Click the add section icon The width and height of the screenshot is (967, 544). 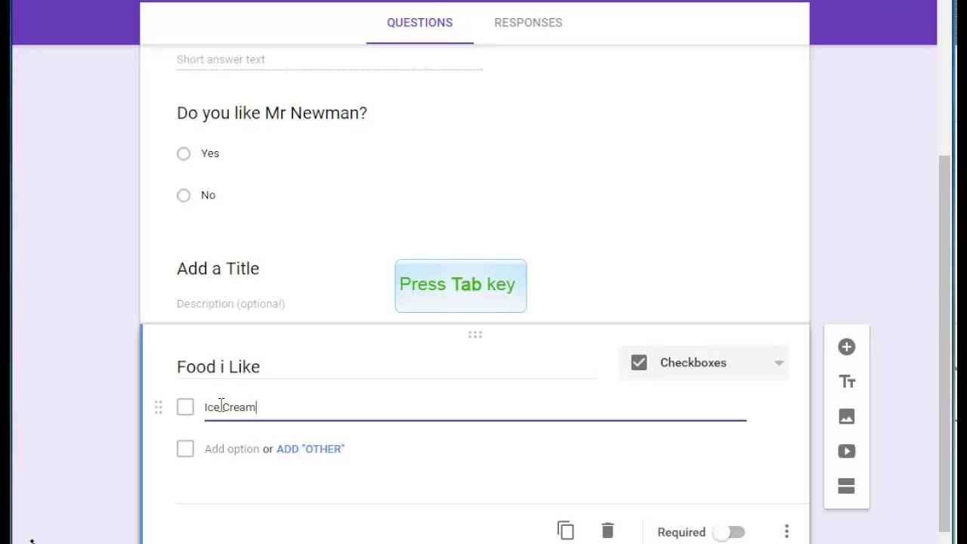point(846,486)
